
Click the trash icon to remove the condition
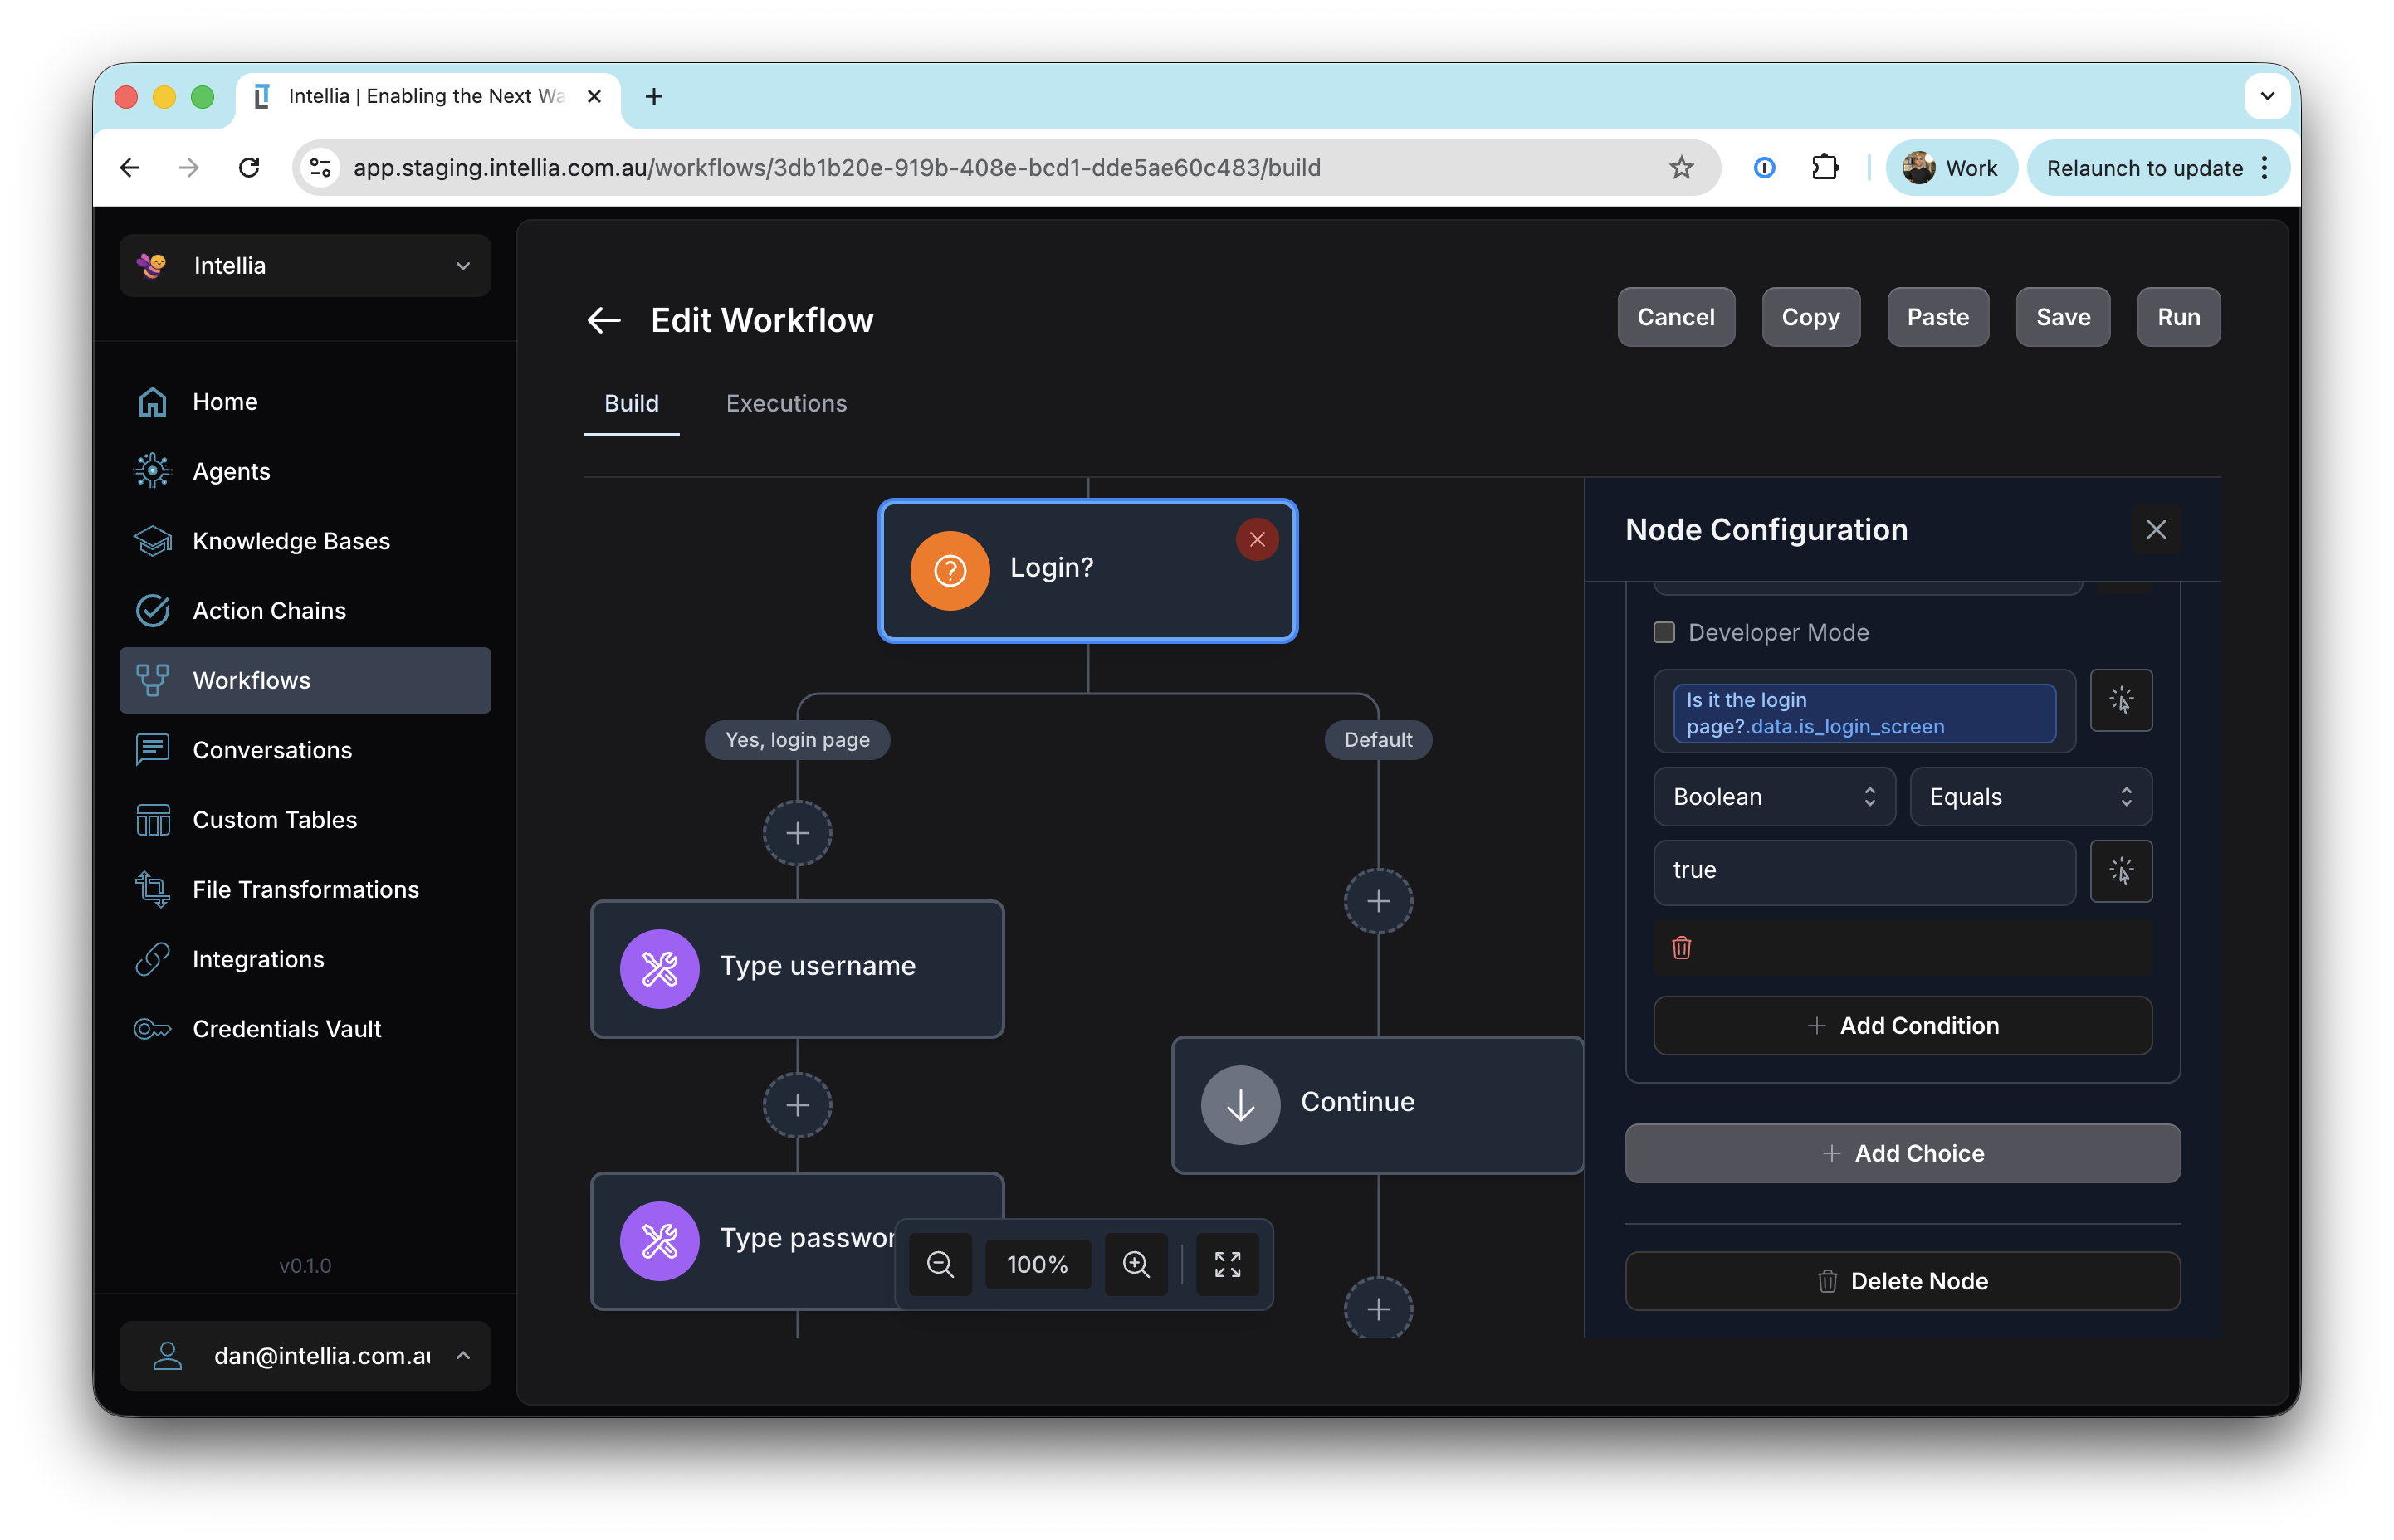coord(1682,947)
